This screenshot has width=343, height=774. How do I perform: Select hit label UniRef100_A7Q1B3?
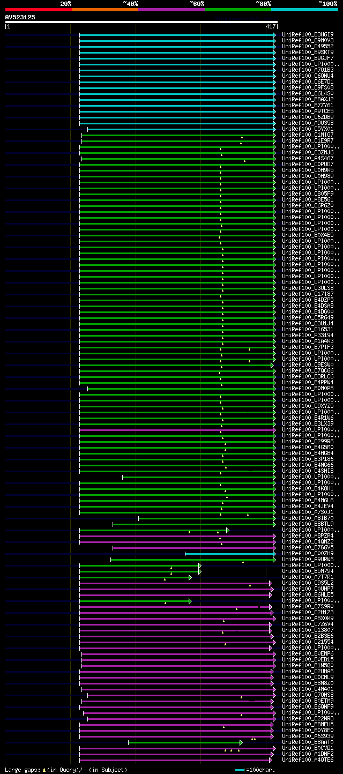click(308, 70)
